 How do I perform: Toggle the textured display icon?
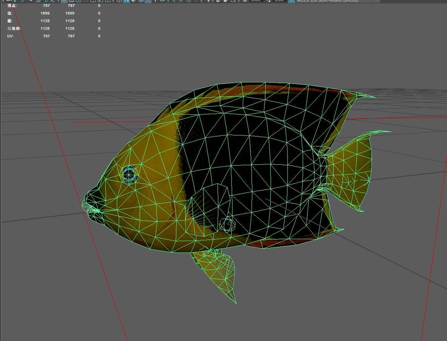tap(148, 1)
